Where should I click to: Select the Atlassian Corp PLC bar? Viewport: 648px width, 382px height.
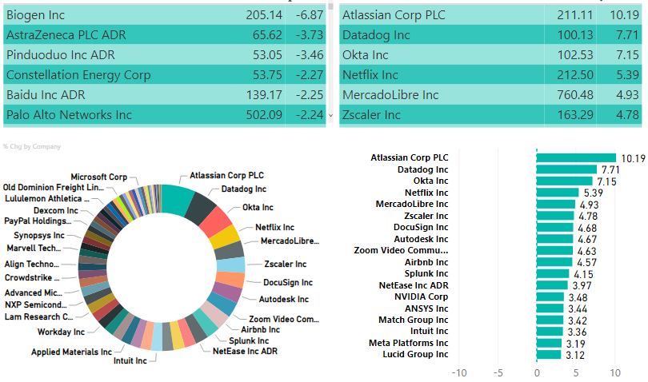point(576,157)
